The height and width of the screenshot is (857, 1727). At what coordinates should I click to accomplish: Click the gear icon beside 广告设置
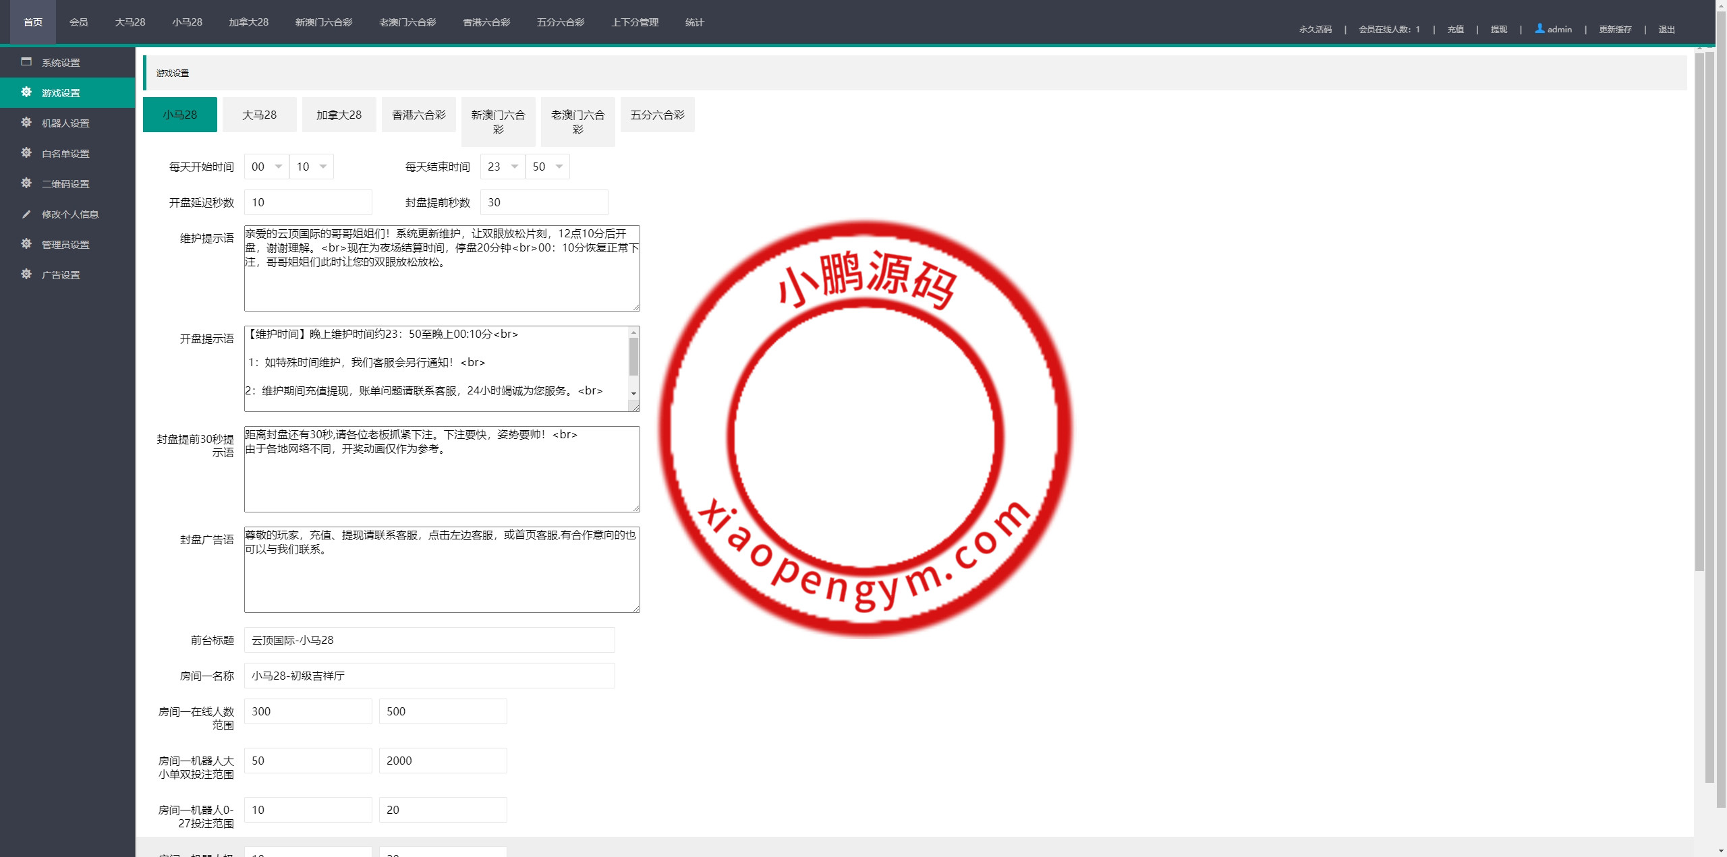point(26,274)
